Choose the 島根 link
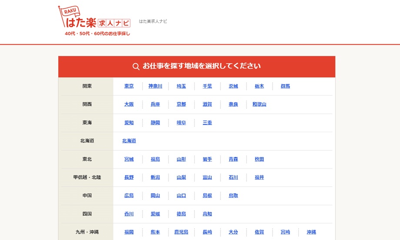This screenshot has height=240, width=400. click(207, 196)
